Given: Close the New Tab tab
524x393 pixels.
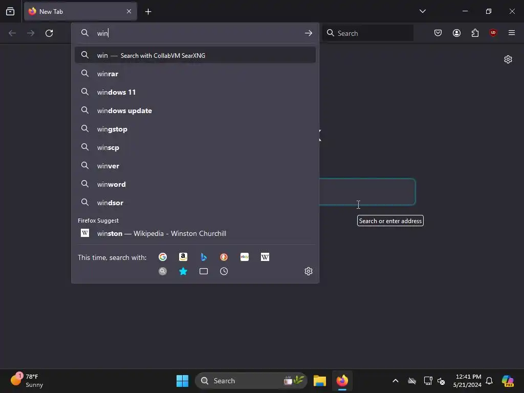Looking at the screenshot, I should coord(129,11).
